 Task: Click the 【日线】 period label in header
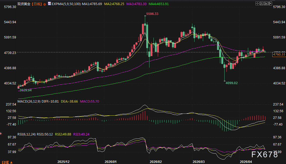click(36, 4)
